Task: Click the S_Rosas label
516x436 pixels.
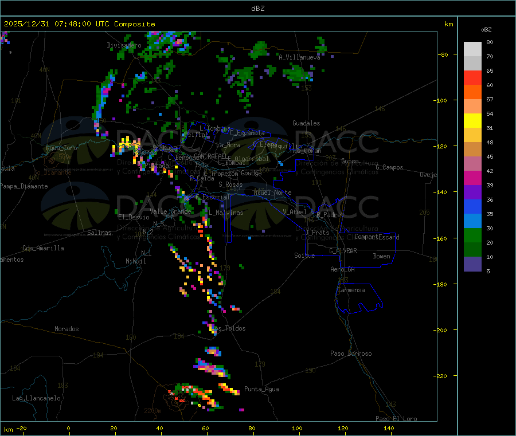Action: (x=230, y=184)
